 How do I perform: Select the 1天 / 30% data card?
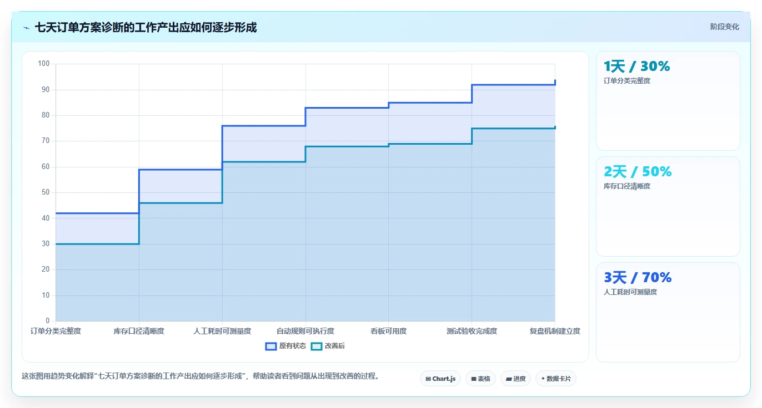click(668, 101)
